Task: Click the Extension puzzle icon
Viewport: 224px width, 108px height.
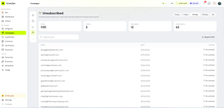Action: click(x=3, y=62)
